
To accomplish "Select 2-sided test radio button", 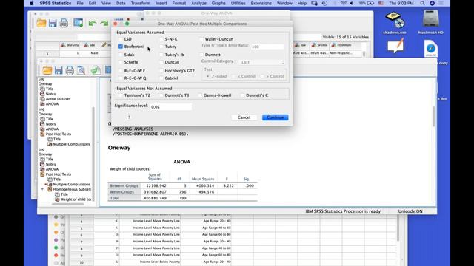I will pyautogui.click(x=208, y=77).
